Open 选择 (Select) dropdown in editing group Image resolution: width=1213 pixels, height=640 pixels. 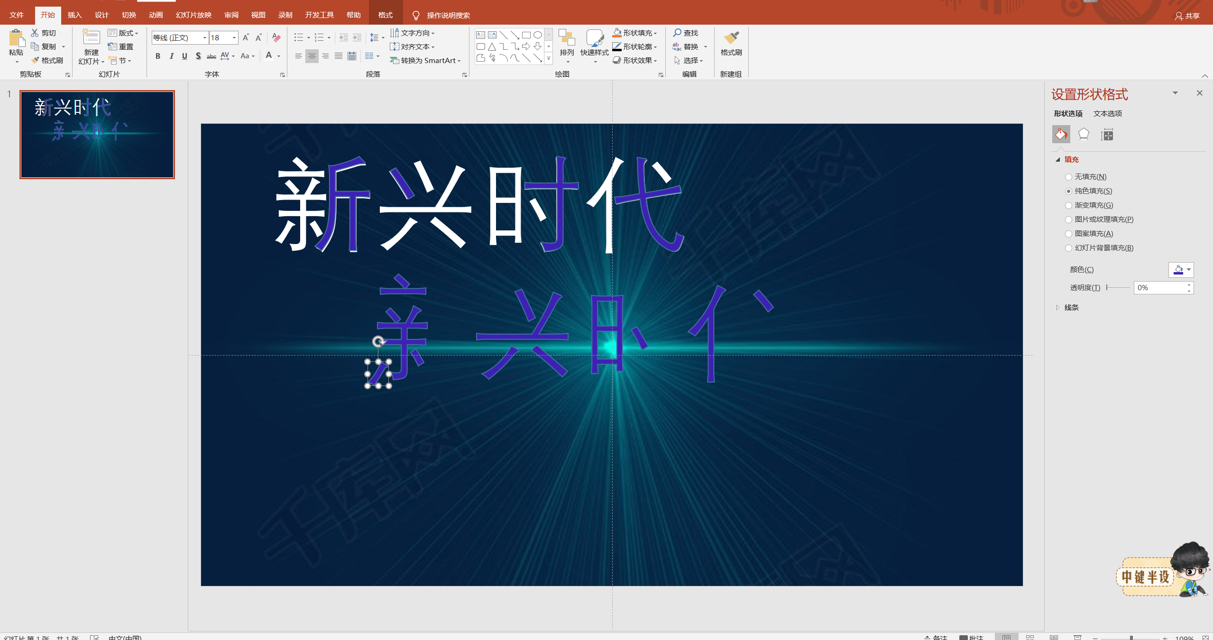(689, 60)
